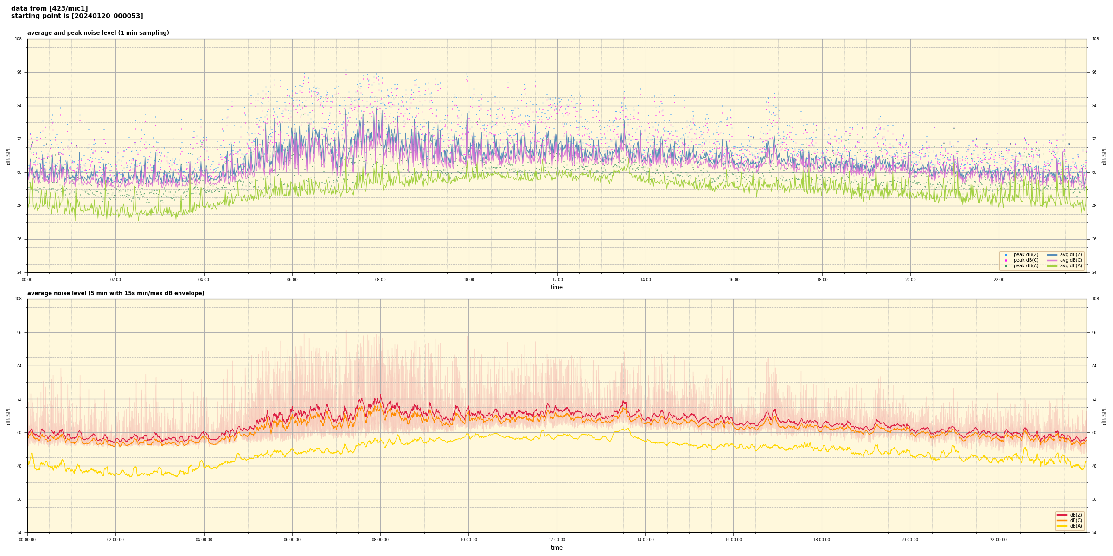Select the avg dB(C) legend line
This screenshot has width=1113, height=556.
coord(1052,260)
